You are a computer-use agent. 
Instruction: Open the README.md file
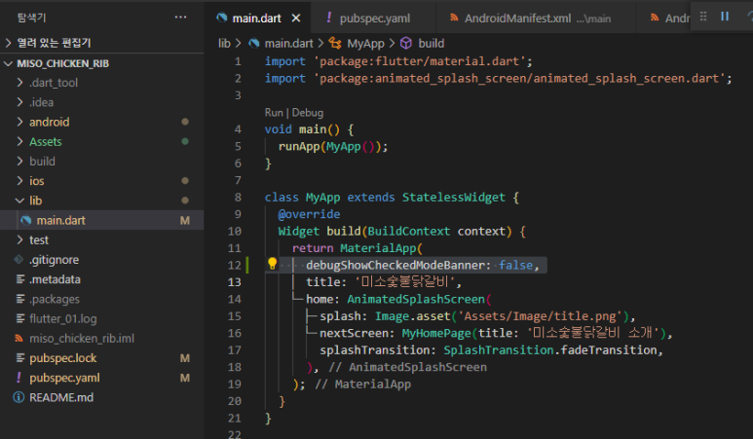coord(61,397)
